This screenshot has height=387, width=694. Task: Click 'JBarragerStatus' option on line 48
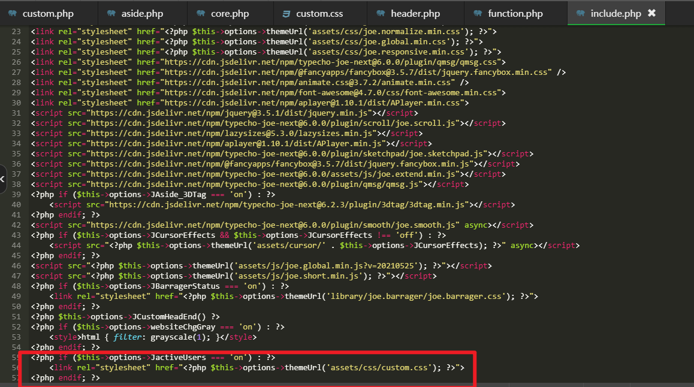click(185, 286)
